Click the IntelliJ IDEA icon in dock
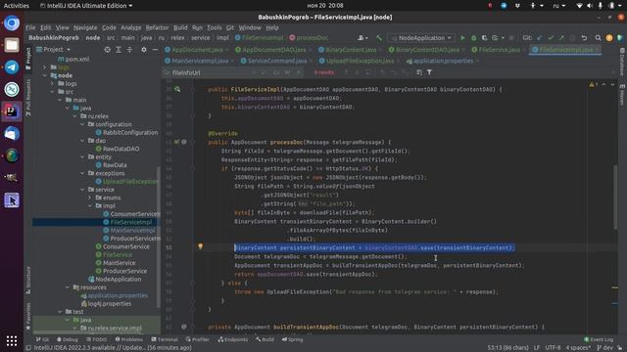This screenshot has height=352, width=627. (12, 111)
